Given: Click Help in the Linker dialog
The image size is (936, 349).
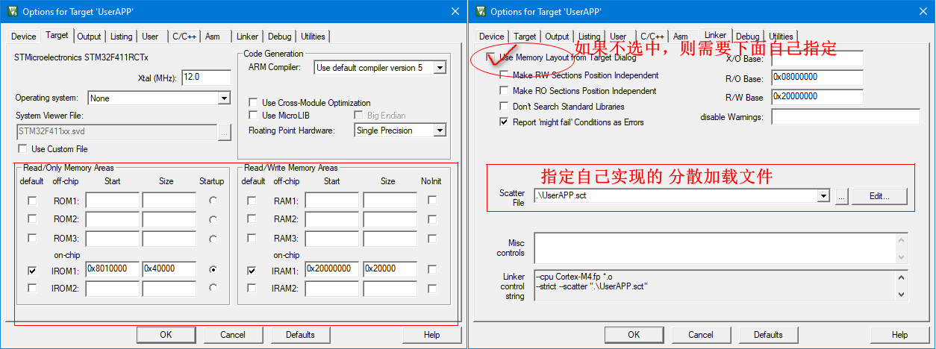Looking at the screenshot, I should click(x=900, y=335).
